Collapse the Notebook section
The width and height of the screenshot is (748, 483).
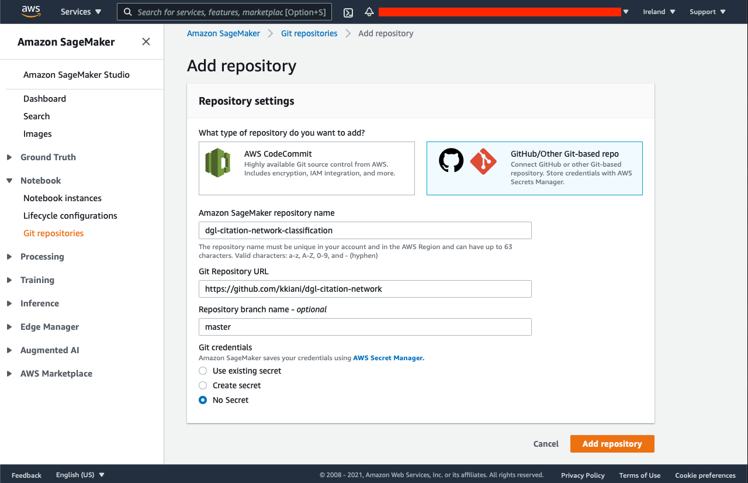tap(9, 181)
